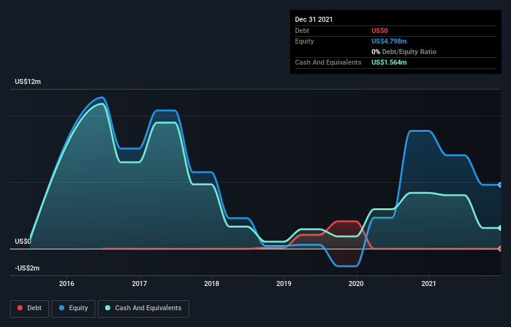511x327 pixels.
Task: Click the -US$2m y-axis label
Action: pyautogui.click(x=27, y=268)
